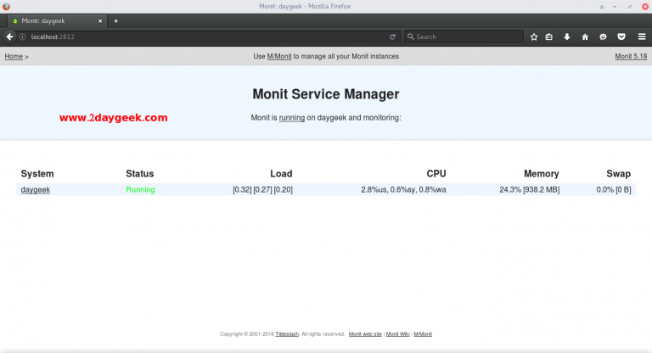Screen dimensions: 652x353
Task: Click the smiley face toolbar icon
Action: tap(603, 36)
